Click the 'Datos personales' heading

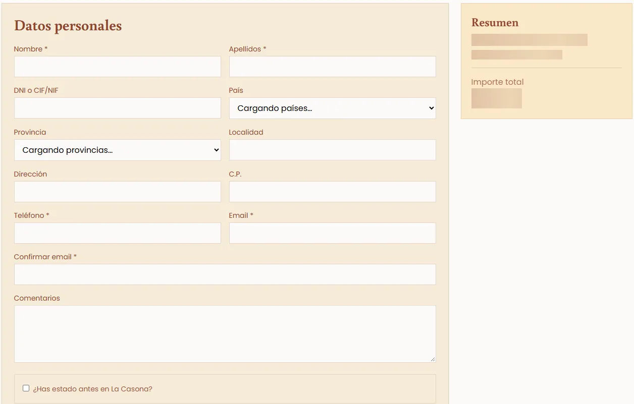click(x=68, y=26)
